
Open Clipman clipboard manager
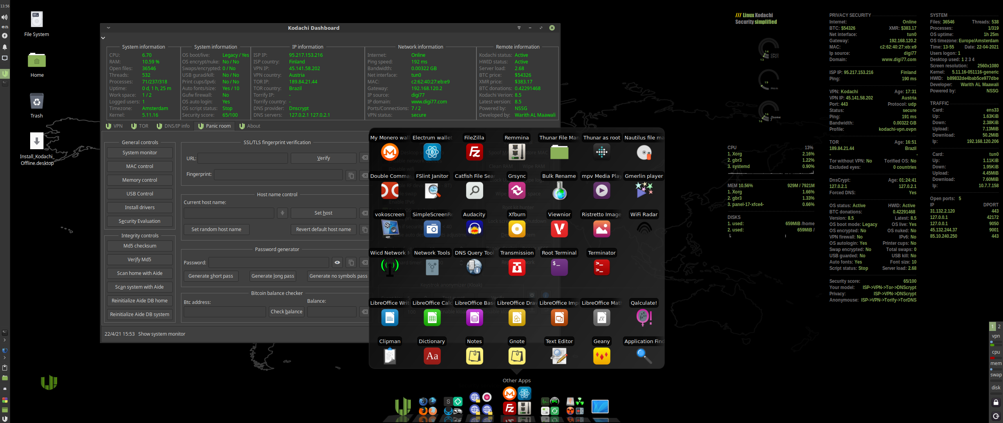click(389, 356)
